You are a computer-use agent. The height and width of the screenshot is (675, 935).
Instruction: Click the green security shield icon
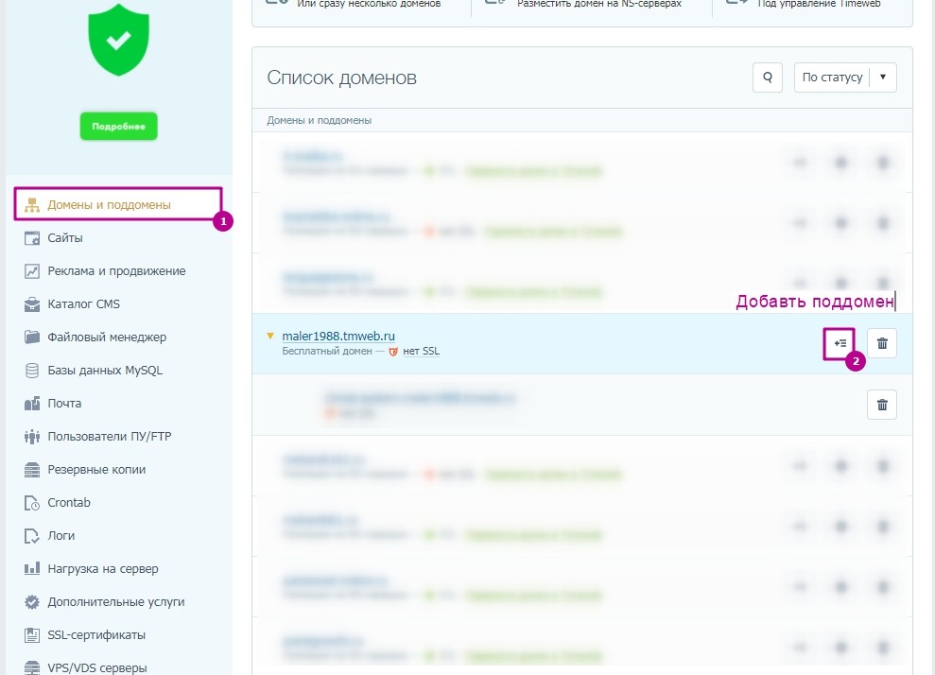point(119,40)
